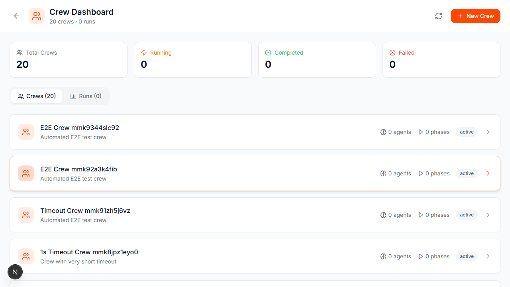Screen dimensions: 510x287
Task: Expand the 1s Timeout Crew row chevron
Action: point(488,256)
